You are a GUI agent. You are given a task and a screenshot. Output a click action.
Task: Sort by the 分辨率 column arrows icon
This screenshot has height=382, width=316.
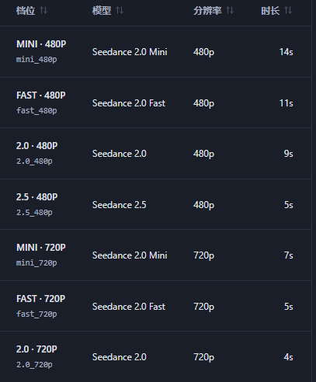[x=230, y=11]
